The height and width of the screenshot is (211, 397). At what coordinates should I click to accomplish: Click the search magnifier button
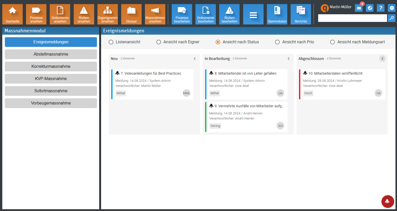[392, 18]
